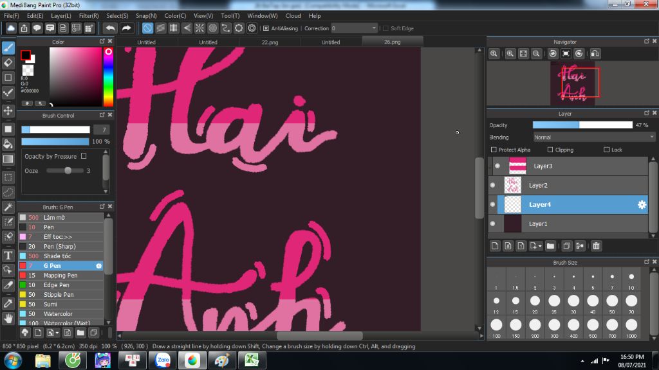
Task: Select the Mapping Pen brush
Action: click(x=61, y=276)
